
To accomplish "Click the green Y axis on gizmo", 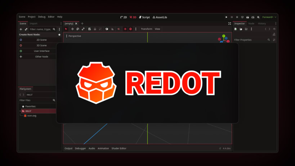I will coord(224,36).
